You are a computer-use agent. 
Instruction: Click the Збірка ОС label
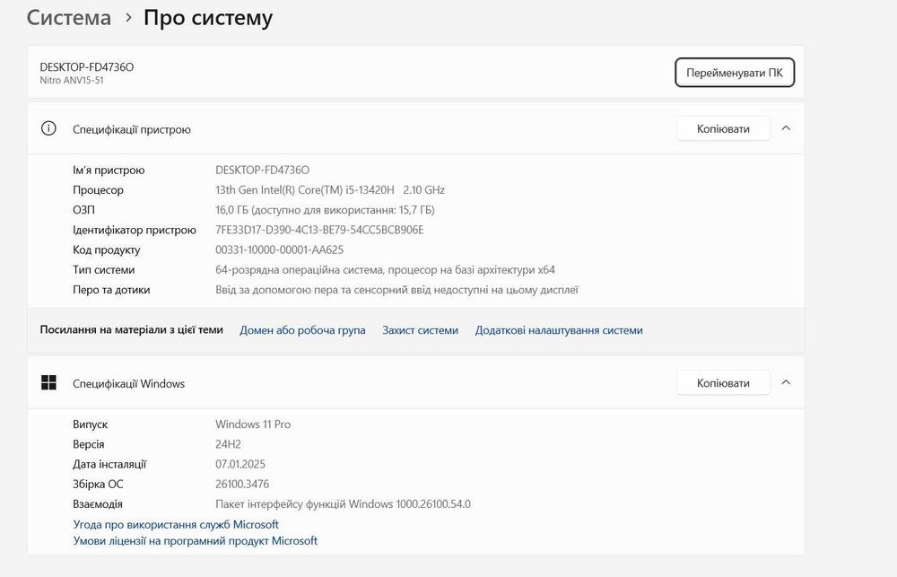click(x=98, y=485)
